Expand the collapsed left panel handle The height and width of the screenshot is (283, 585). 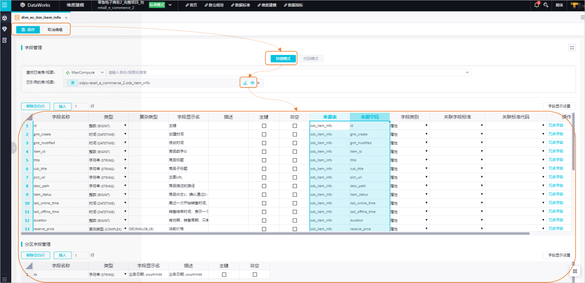(13, 148)
